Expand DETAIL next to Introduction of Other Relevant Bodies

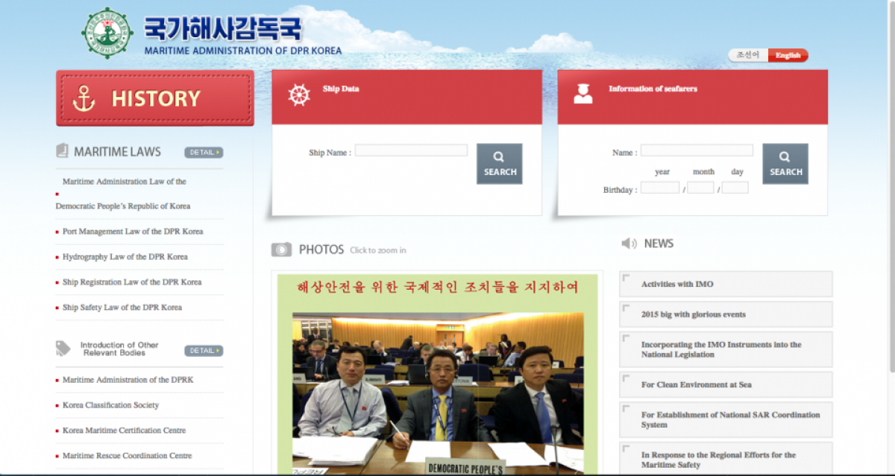pos(203,350)
